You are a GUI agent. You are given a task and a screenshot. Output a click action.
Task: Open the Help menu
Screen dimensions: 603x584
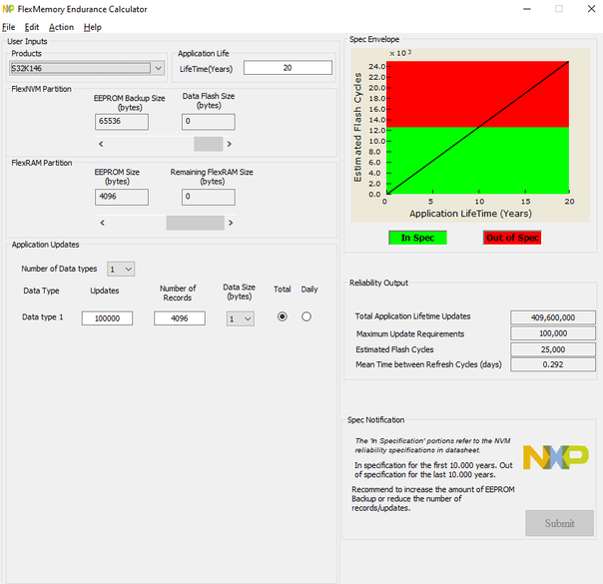pos(93,27)
